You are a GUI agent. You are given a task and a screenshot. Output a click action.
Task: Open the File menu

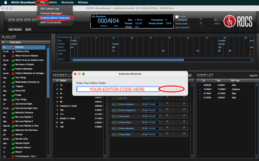(x=42, y=2)
